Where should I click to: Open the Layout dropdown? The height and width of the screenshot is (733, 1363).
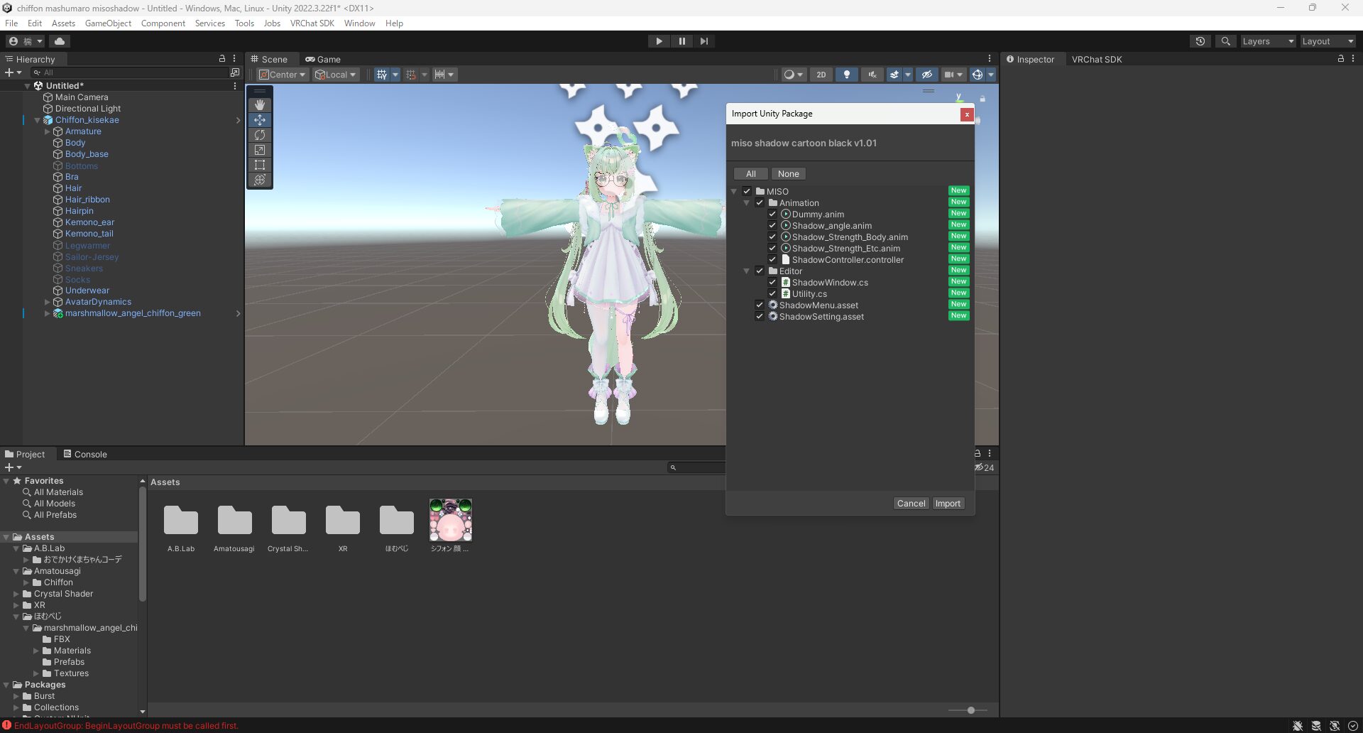(1327, 41)
